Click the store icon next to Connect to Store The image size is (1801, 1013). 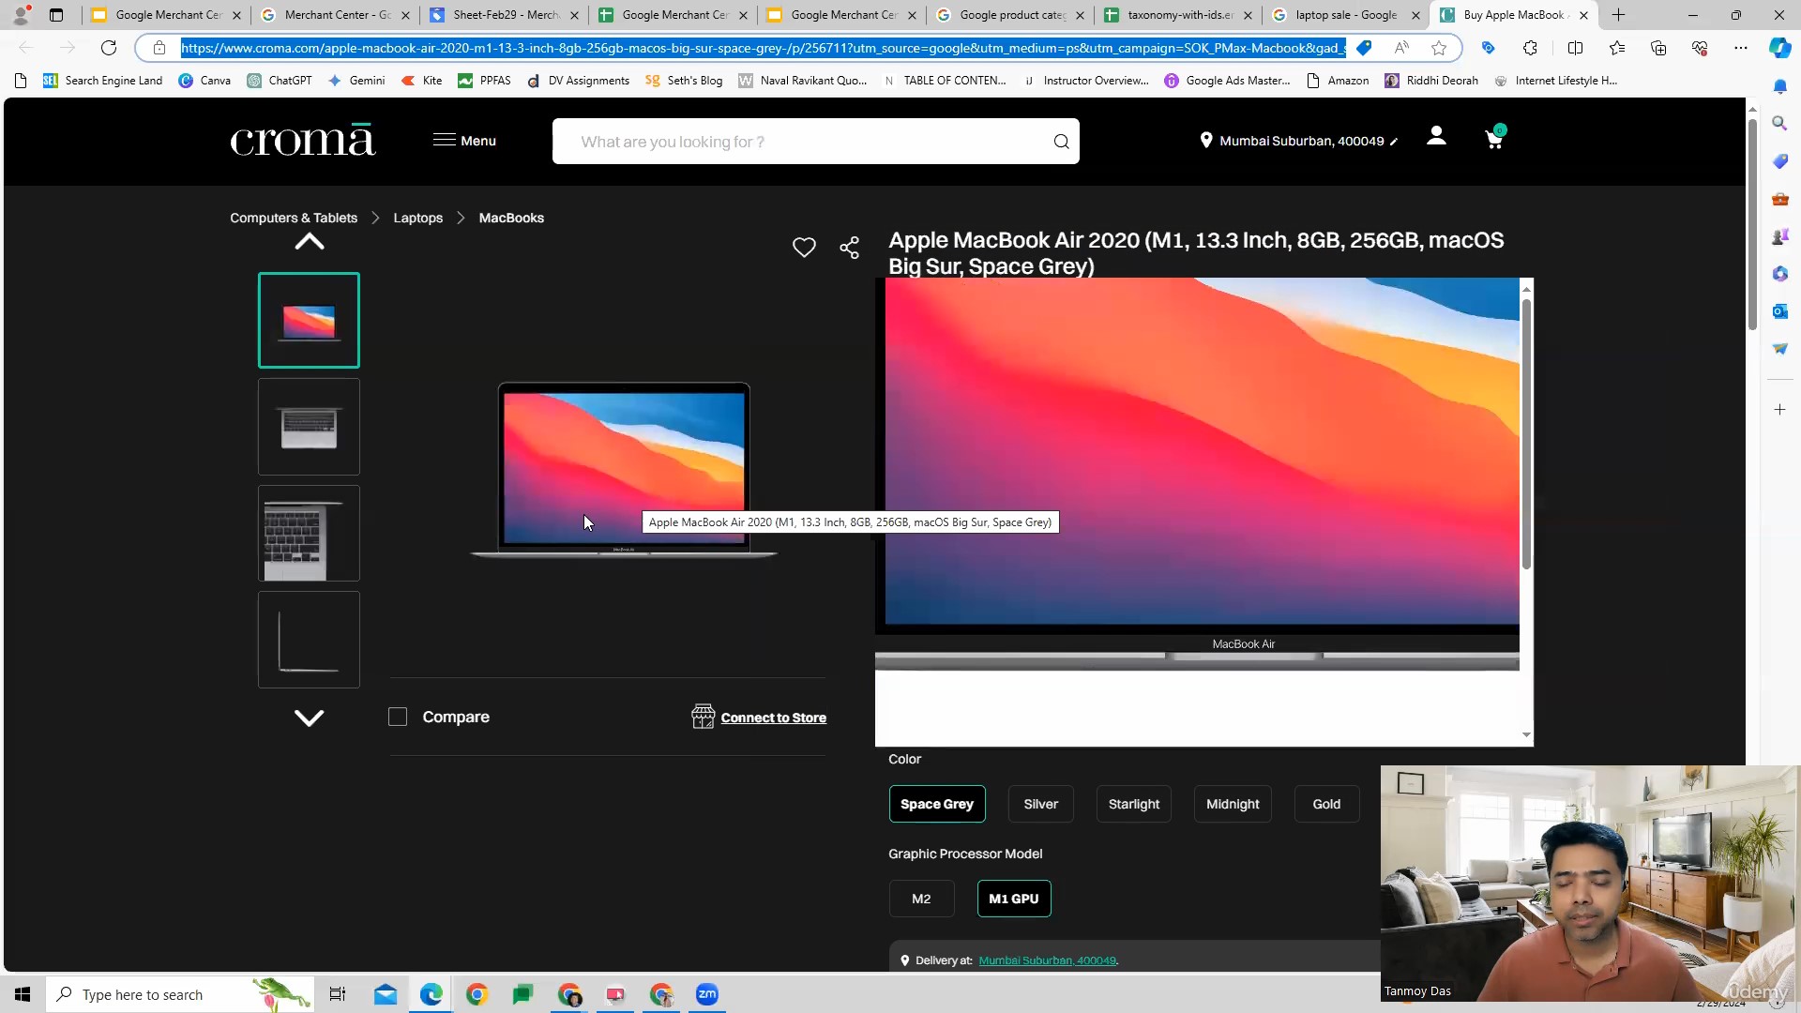tap(704, 717)
